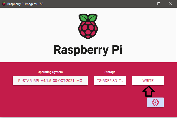Click the black upward arrow annotation
This screenshot has width=177, height=118.
tap(148, 92)
